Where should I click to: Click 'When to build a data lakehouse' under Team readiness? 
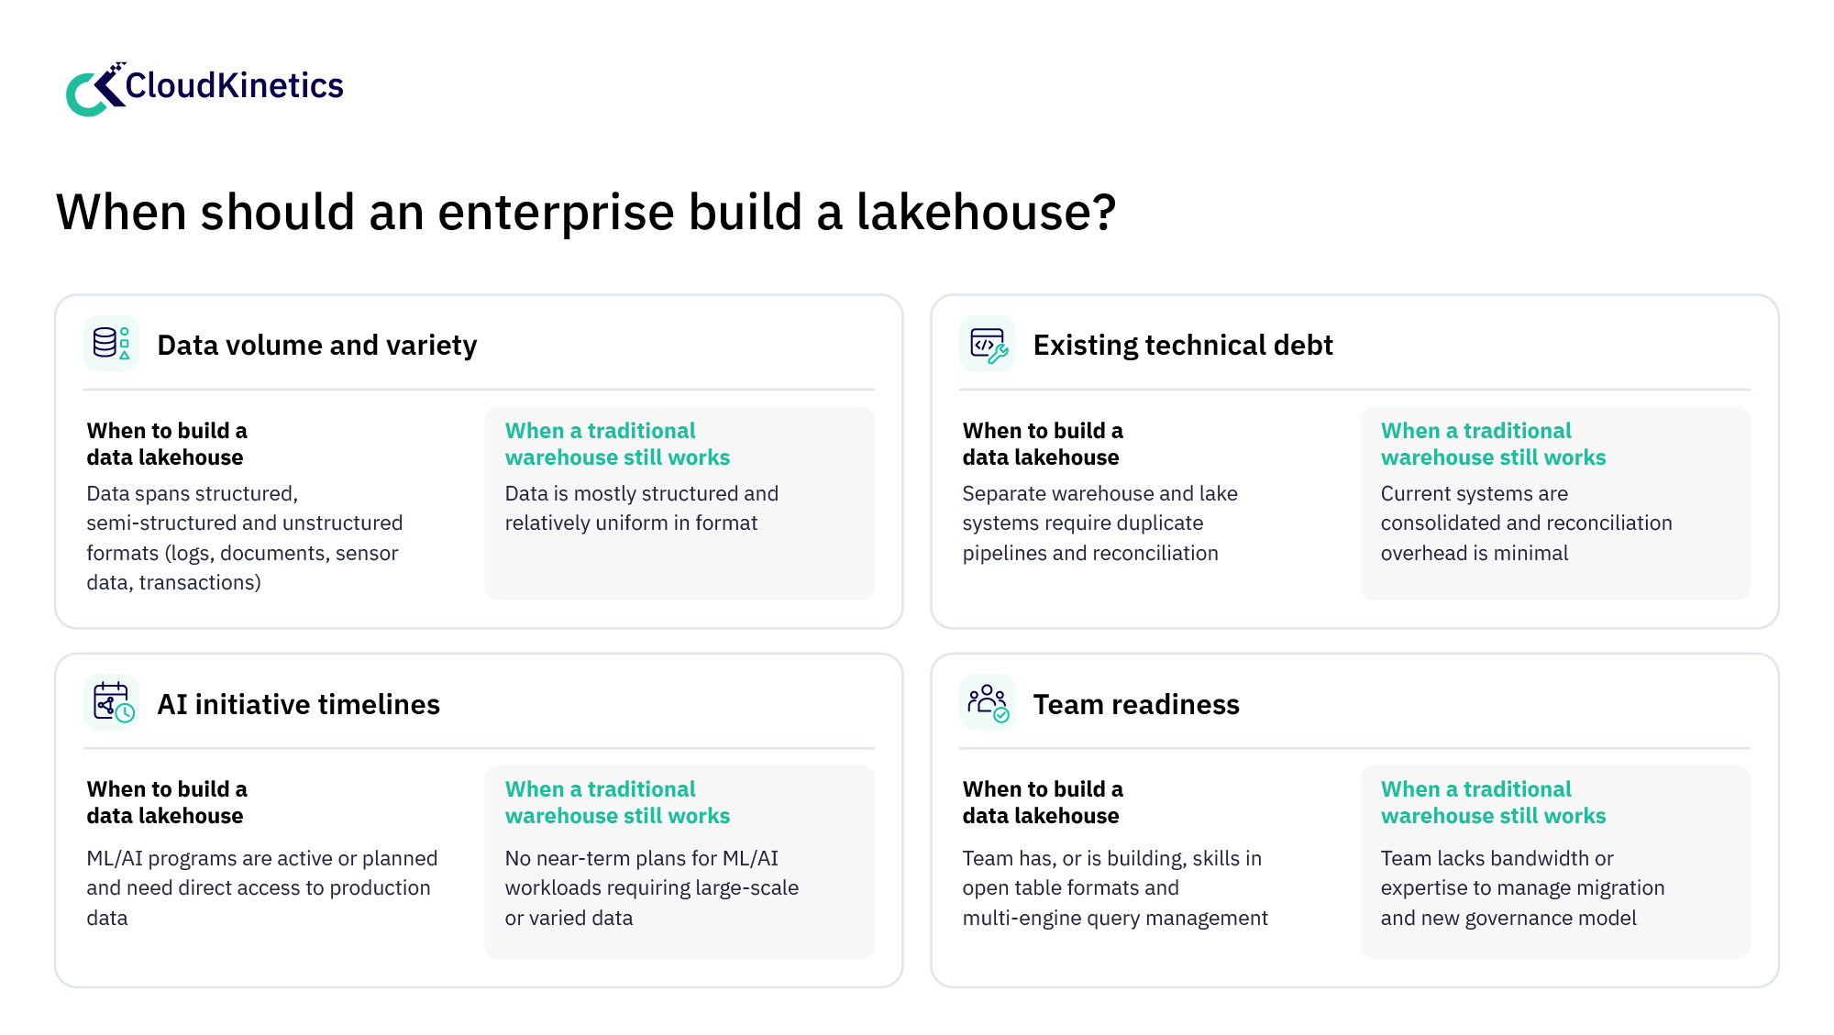[x=1043, y=802]
